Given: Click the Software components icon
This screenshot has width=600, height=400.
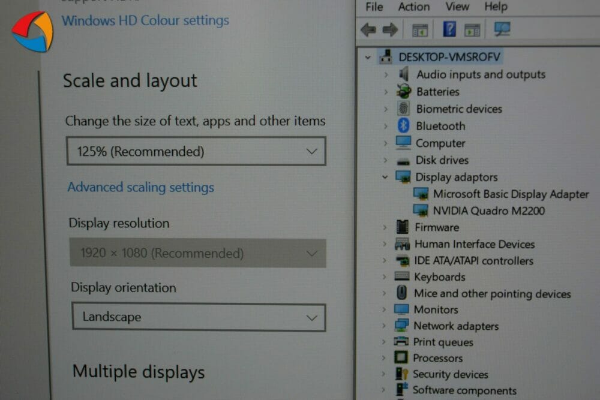Looking at the screenshot, I should point(401,389).
